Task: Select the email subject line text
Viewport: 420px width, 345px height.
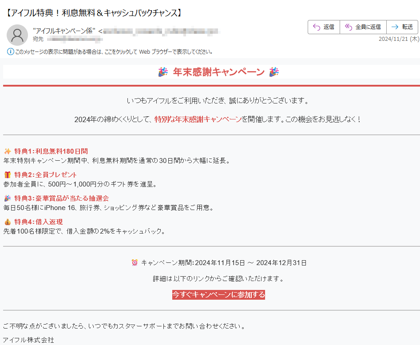Action: (x=93, y=12)
